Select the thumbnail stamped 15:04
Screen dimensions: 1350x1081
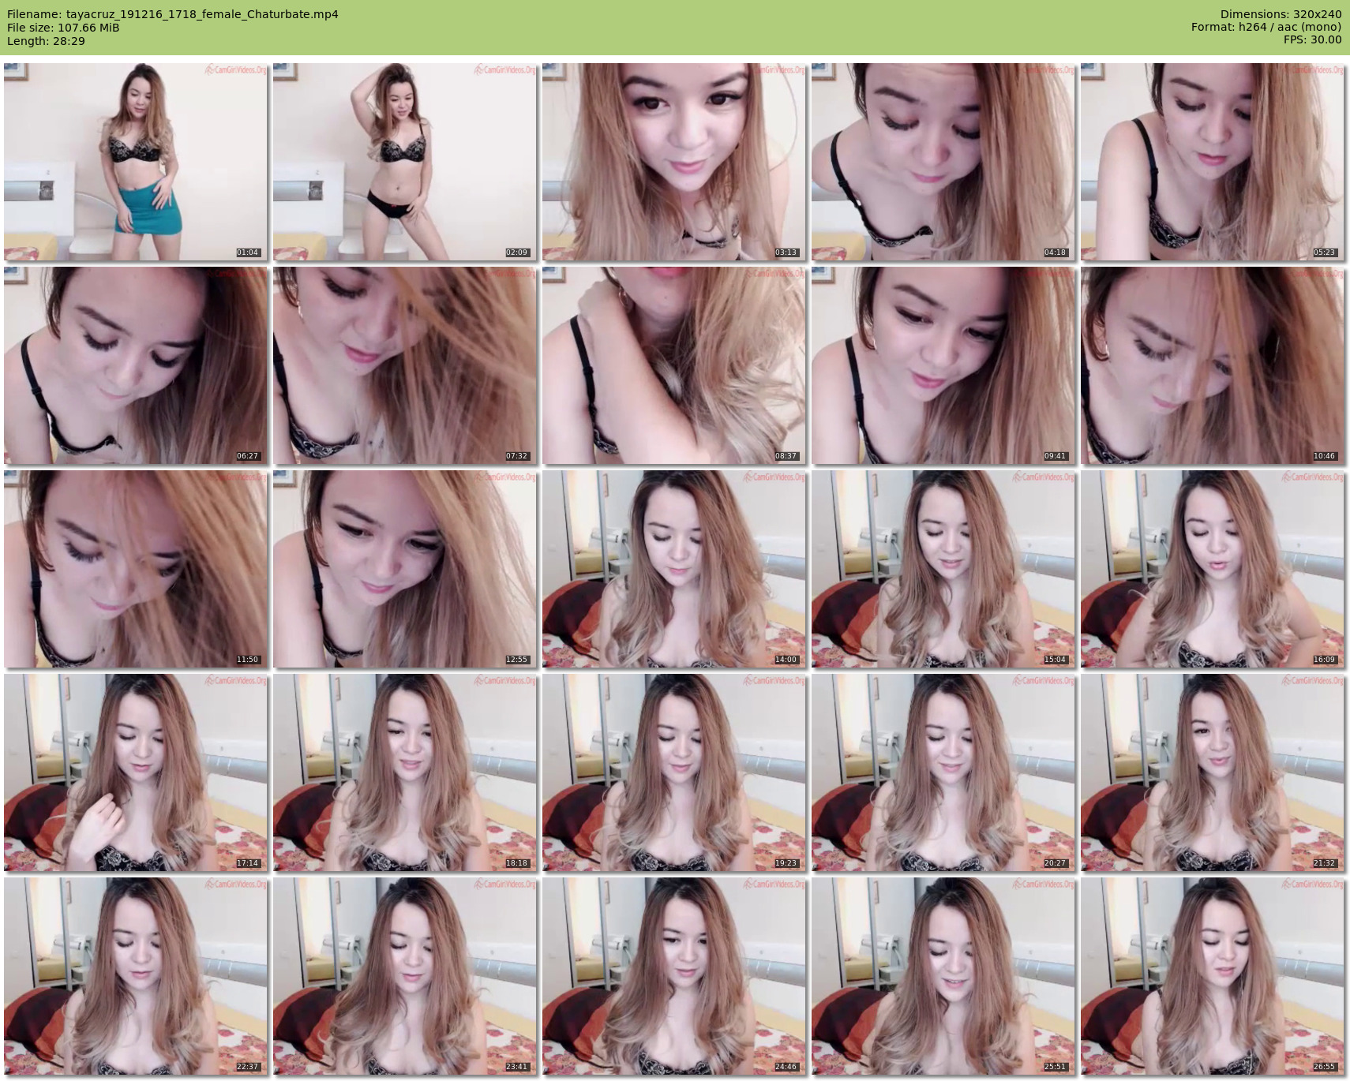click(x=943, y=569)
